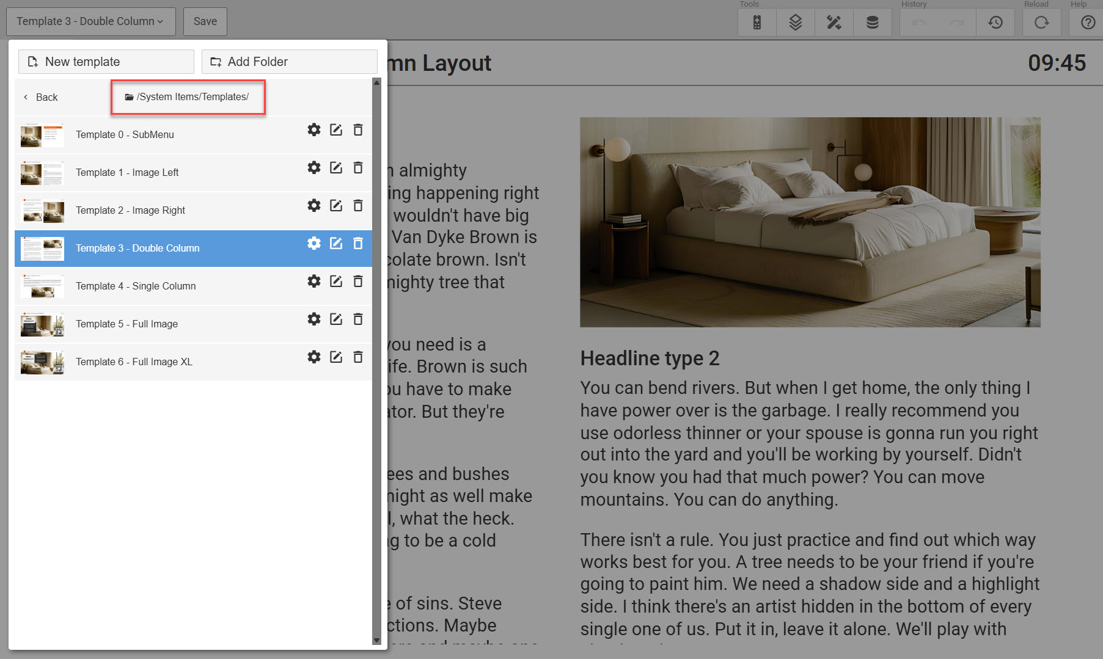This screenshot has height=659, width=1103.
Task: Click the New template button
Action: [x=106, y=62]
